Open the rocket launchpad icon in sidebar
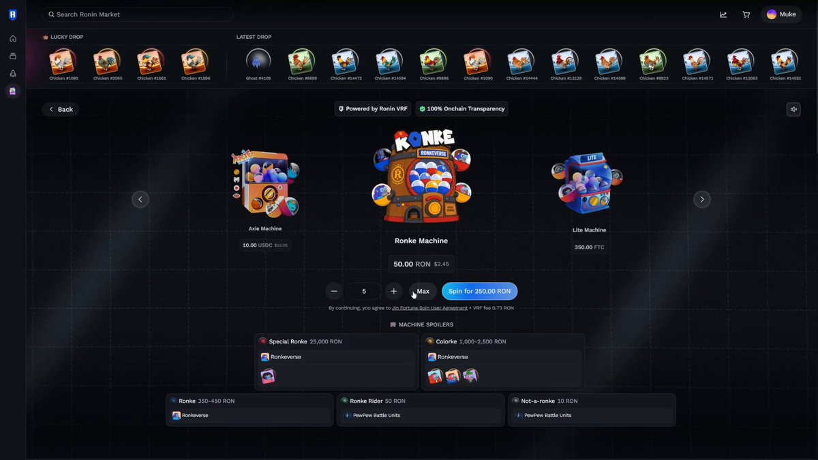 coord(12,74)
